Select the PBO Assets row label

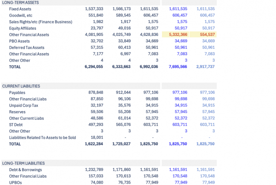[x=19, y=41]
